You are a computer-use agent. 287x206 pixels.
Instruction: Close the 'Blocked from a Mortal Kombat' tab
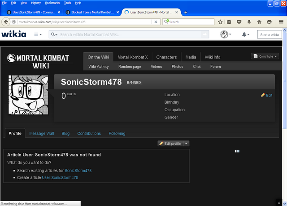[x=117, y=12]
